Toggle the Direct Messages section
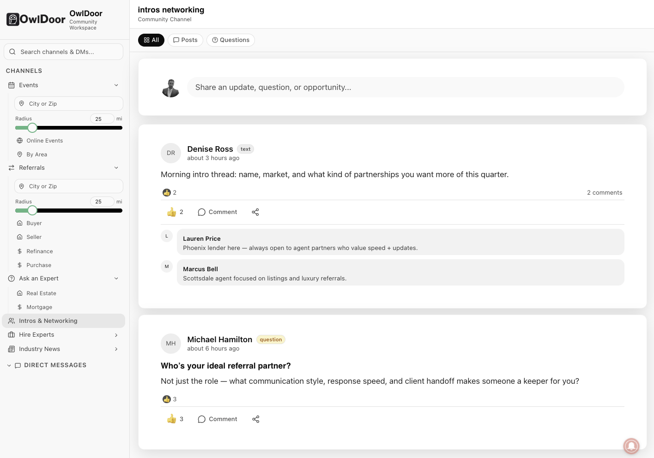Screen dimensions: 654x458 point(9,365)
